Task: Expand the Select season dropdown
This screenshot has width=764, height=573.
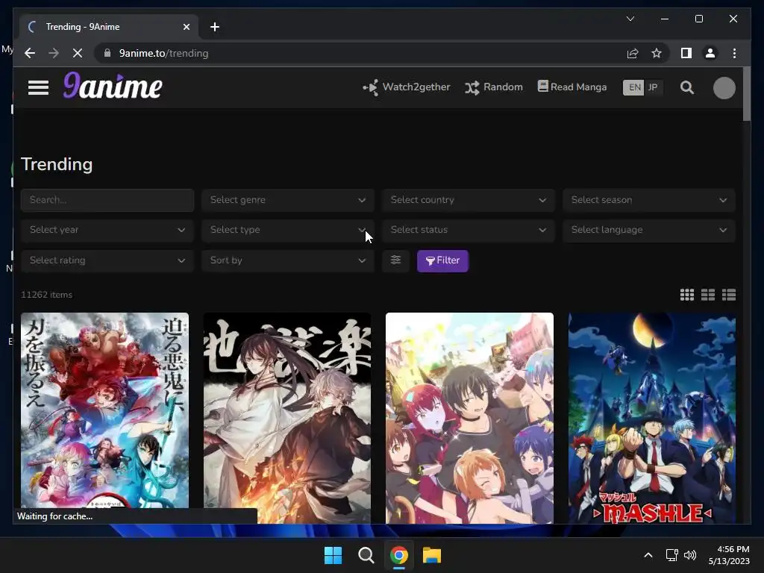Action: pos(648,200)
